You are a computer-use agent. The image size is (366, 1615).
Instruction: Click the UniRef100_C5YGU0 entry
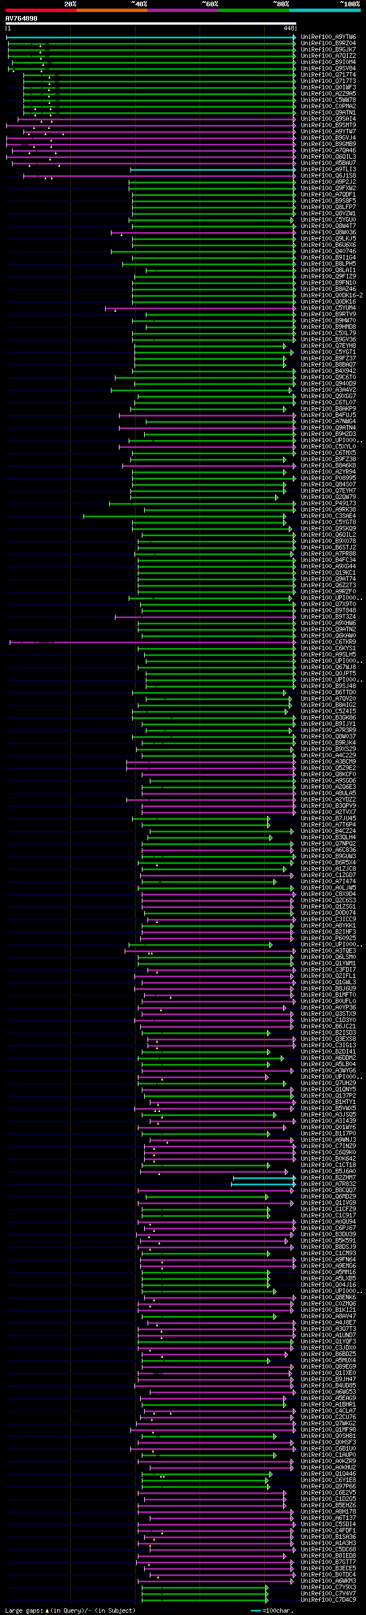328,220
